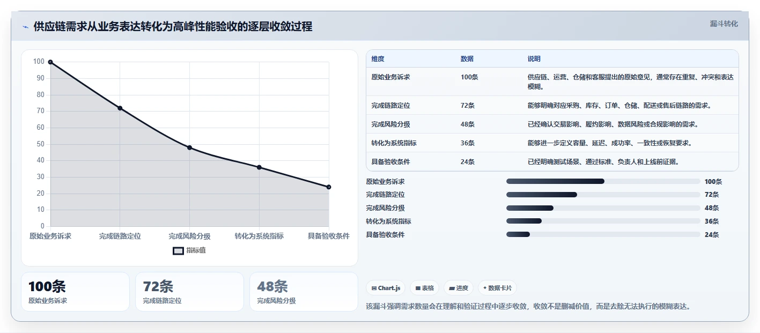The width and height of the screenshot is (760, 333).
Task: Click the 48条 value beside the progress bar
Action: click(x=712, y=208)
